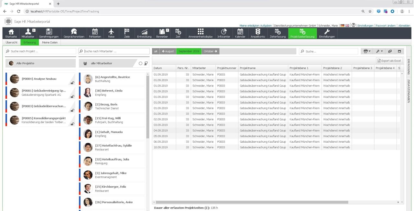414x211 pixels.
Task: Open Fehlzeiten absence module
Action: pos(95,33)
